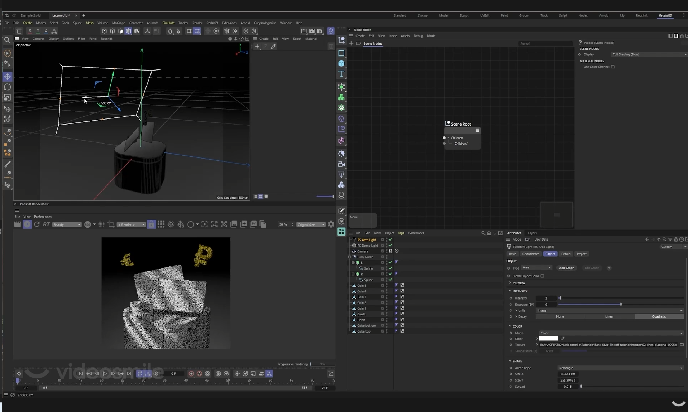Click the white Color swatch

click(548, 339)
